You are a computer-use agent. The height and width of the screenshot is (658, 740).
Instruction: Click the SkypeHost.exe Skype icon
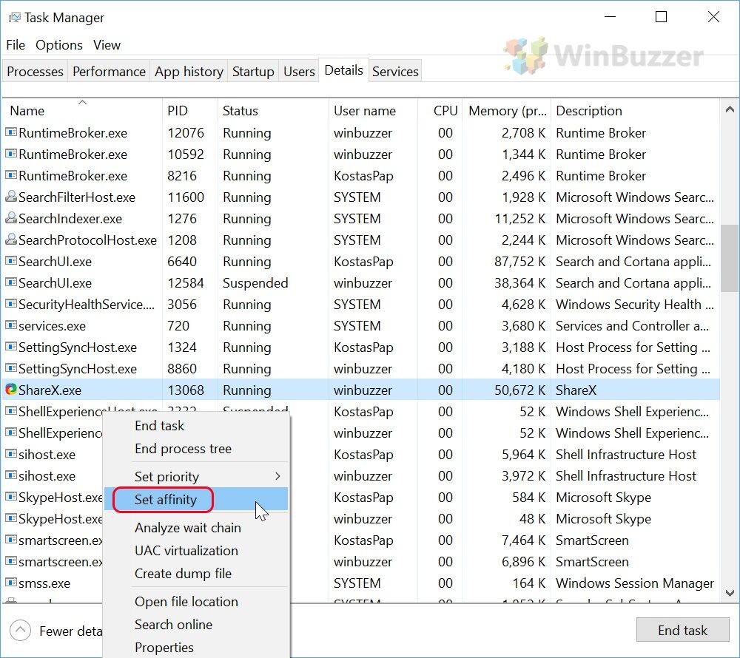point(10,498)
